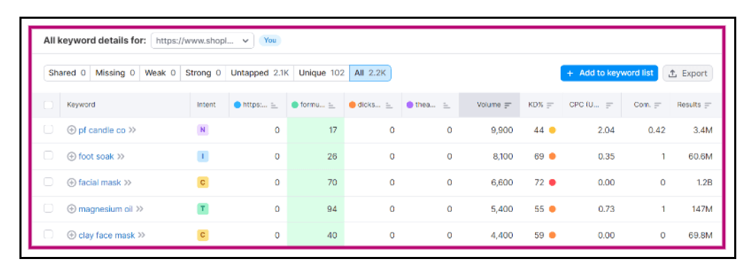Click double-arrow icon after foot soak
The width and height of the screenshot is (755, 275).
coord(121,156)
